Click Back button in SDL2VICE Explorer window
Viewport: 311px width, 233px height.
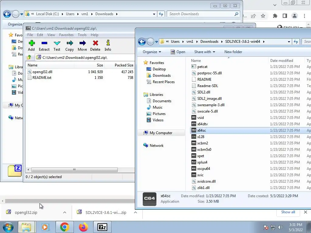142,42
